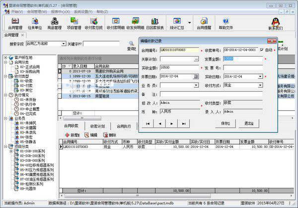Open the 合同管理 toolbar icon
The width and height of the screenshot is (298, 208).
tap(15, 23)
